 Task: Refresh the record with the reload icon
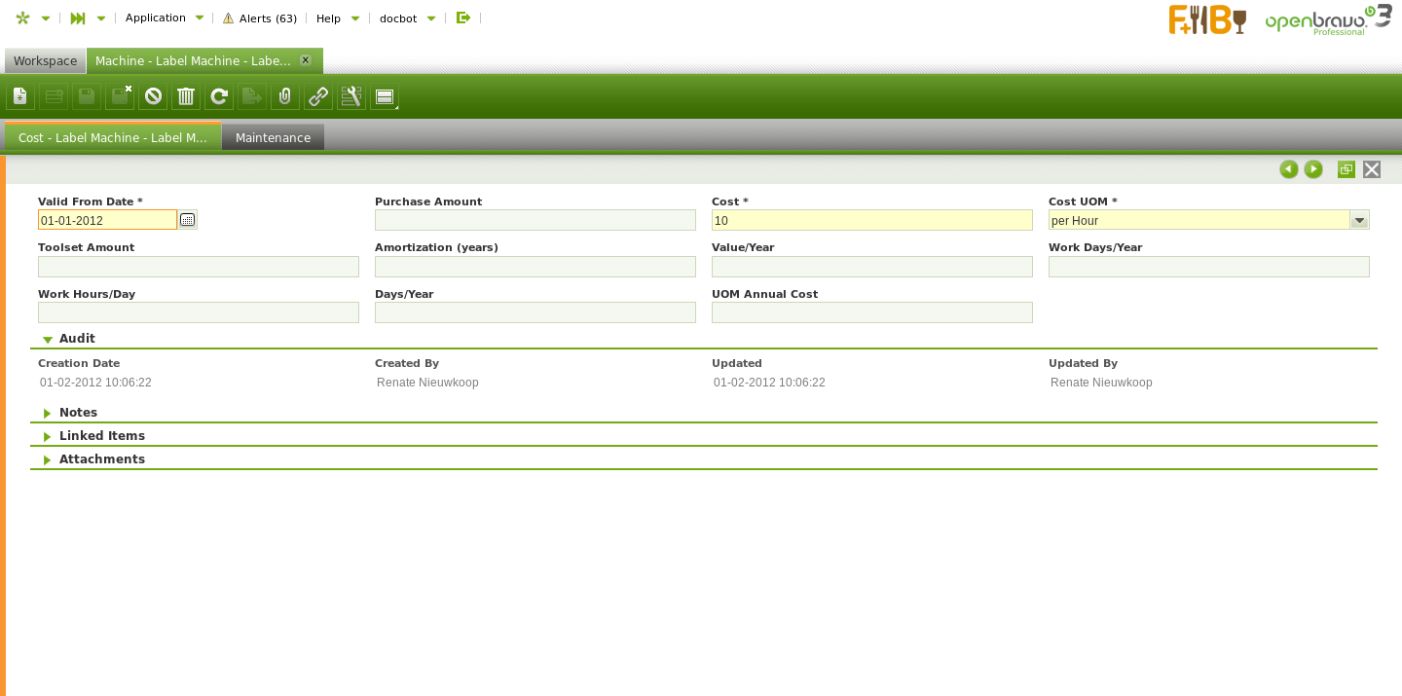click(x=219, y=96)
